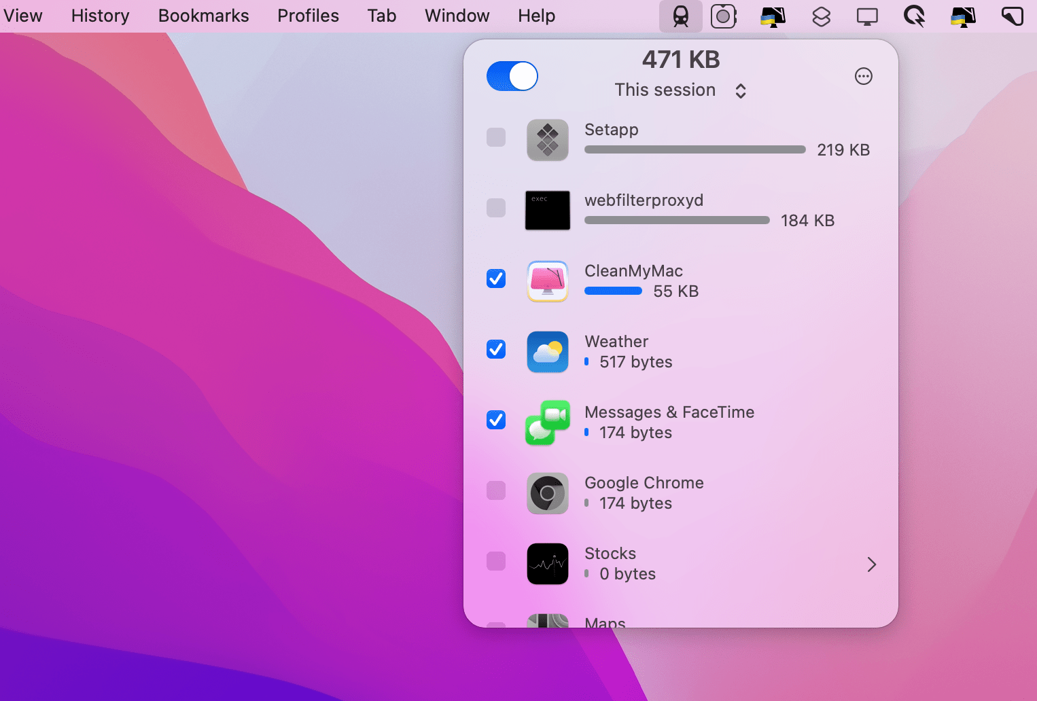Select the Setapp app icon in the list
This screenshot has width=1037, height=701.
pyautogui.click(x=547, y=140)
